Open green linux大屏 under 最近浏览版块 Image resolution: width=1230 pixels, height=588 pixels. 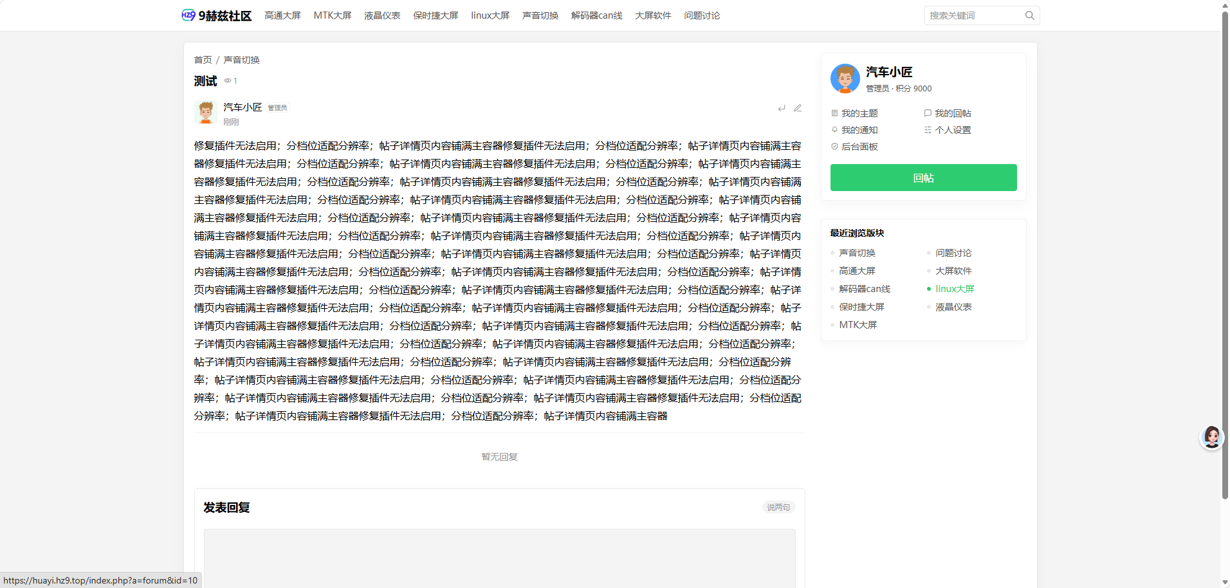[x=955, y=289]
